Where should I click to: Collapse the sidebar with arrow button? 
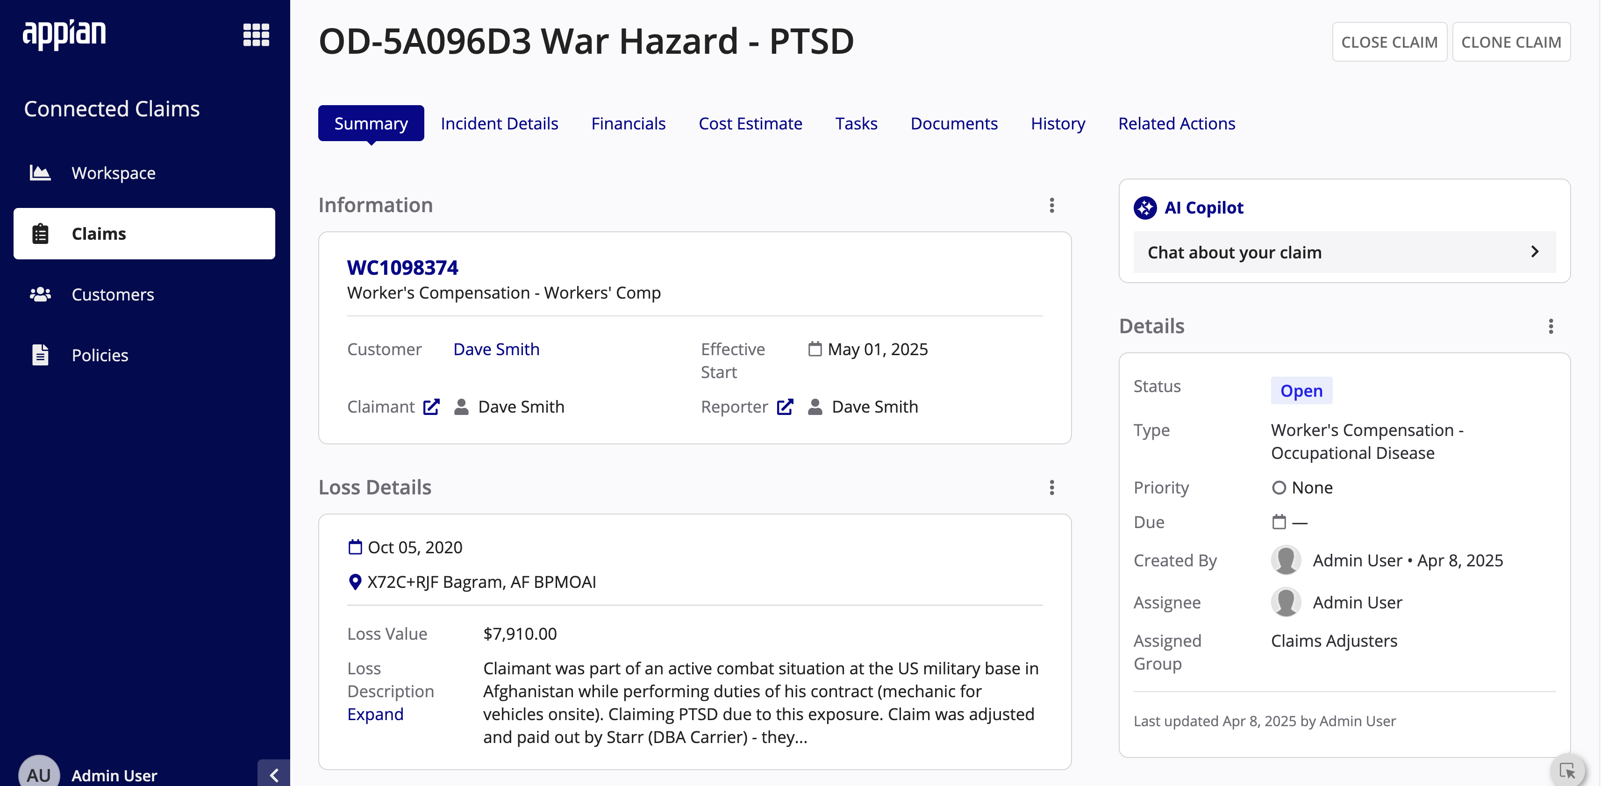click(x=274, y=775)
